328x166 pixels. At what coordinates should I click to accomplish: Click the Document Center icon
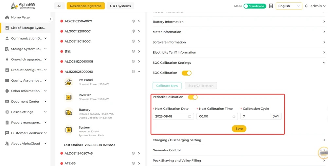(7, 102)
